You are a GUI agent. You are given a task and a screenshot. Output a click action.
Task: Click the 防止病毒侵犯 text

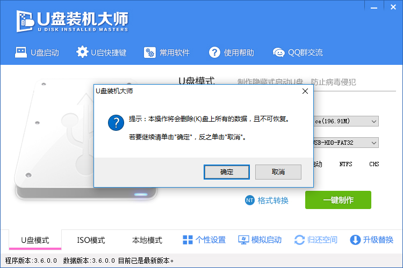click(x=333, y=82)
